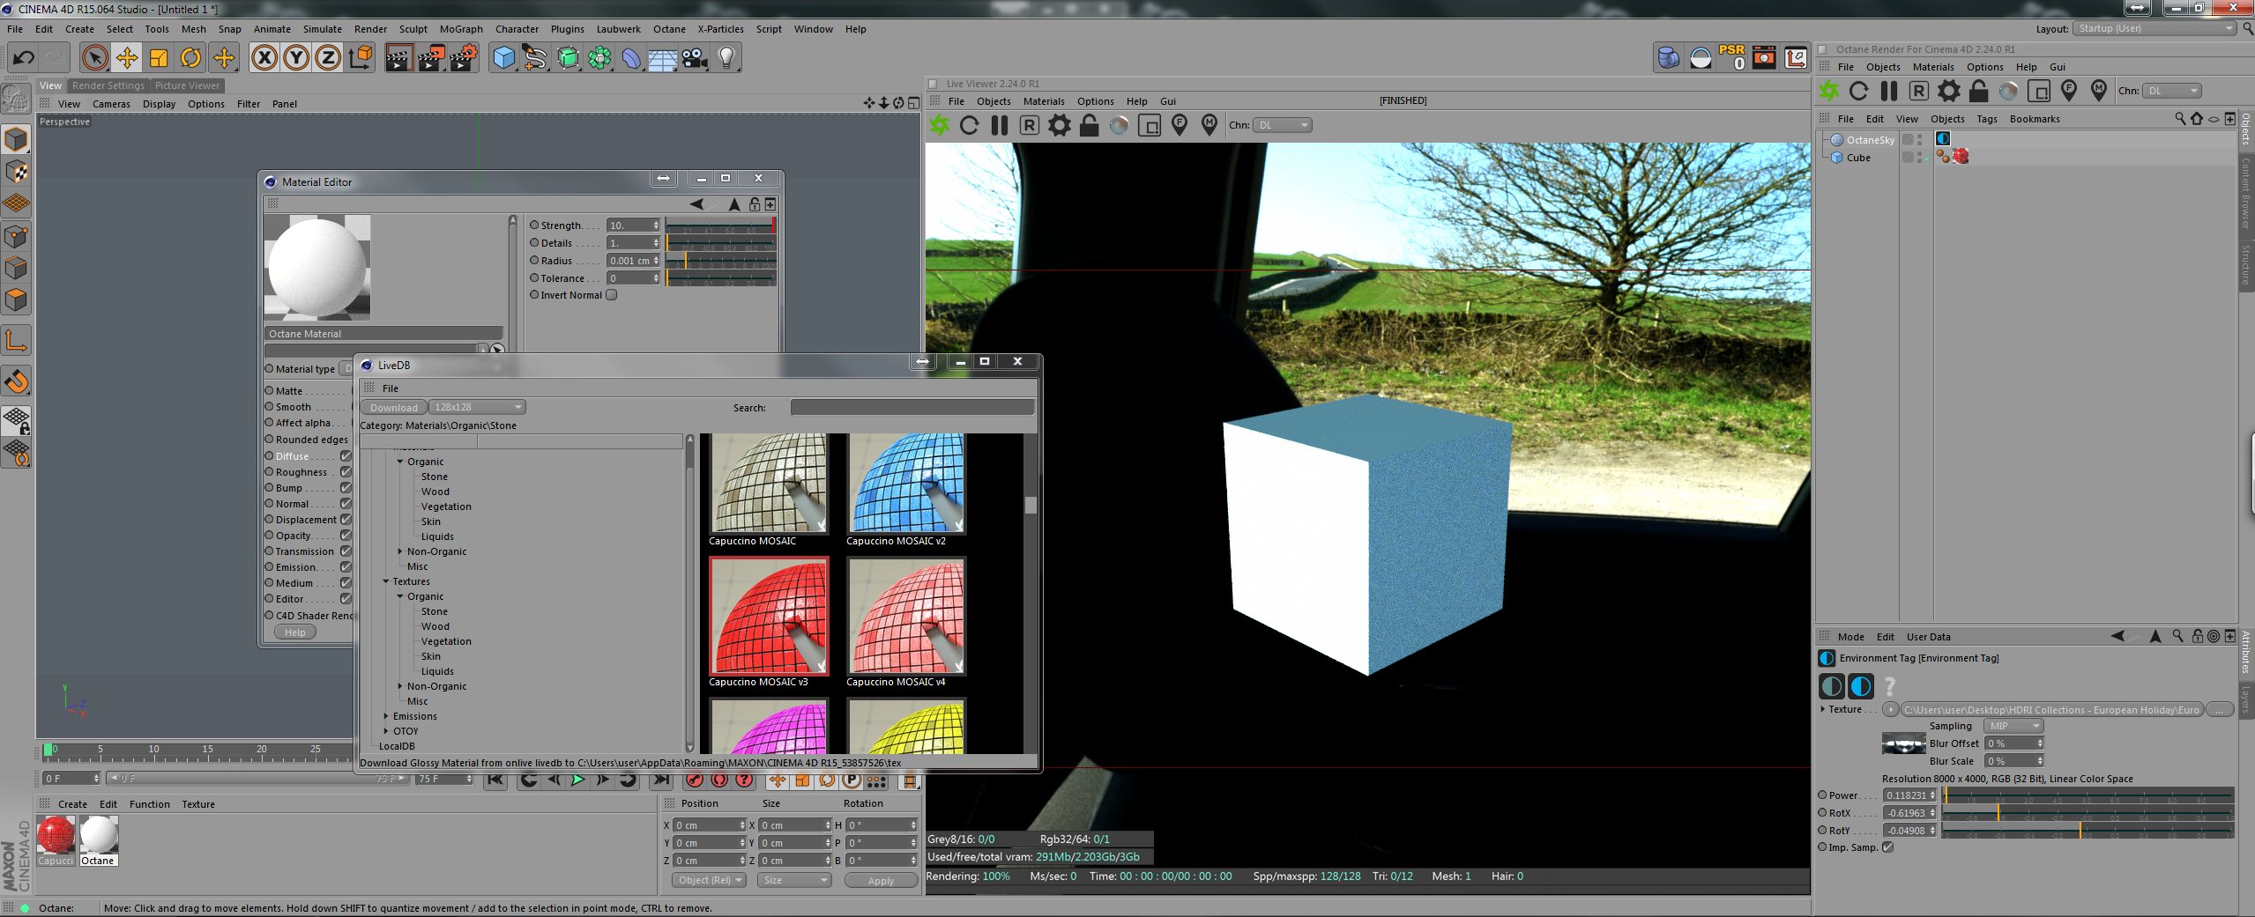This screenshot has width=2255, height=917.
Task: Open the 128x128 size dropdown in LiveDB
Action: pyautogui.click(x=477, y=407)
